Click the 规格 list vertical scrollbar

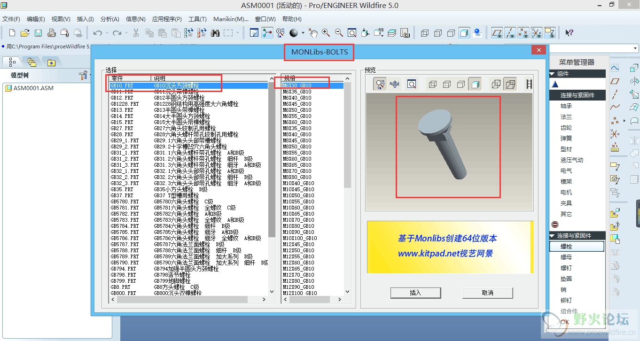click(348, 136)
